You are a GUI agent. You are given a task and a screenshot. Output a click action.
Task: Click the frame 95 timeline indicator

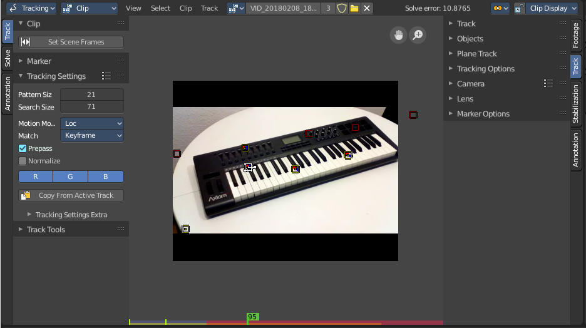point(253,317)
